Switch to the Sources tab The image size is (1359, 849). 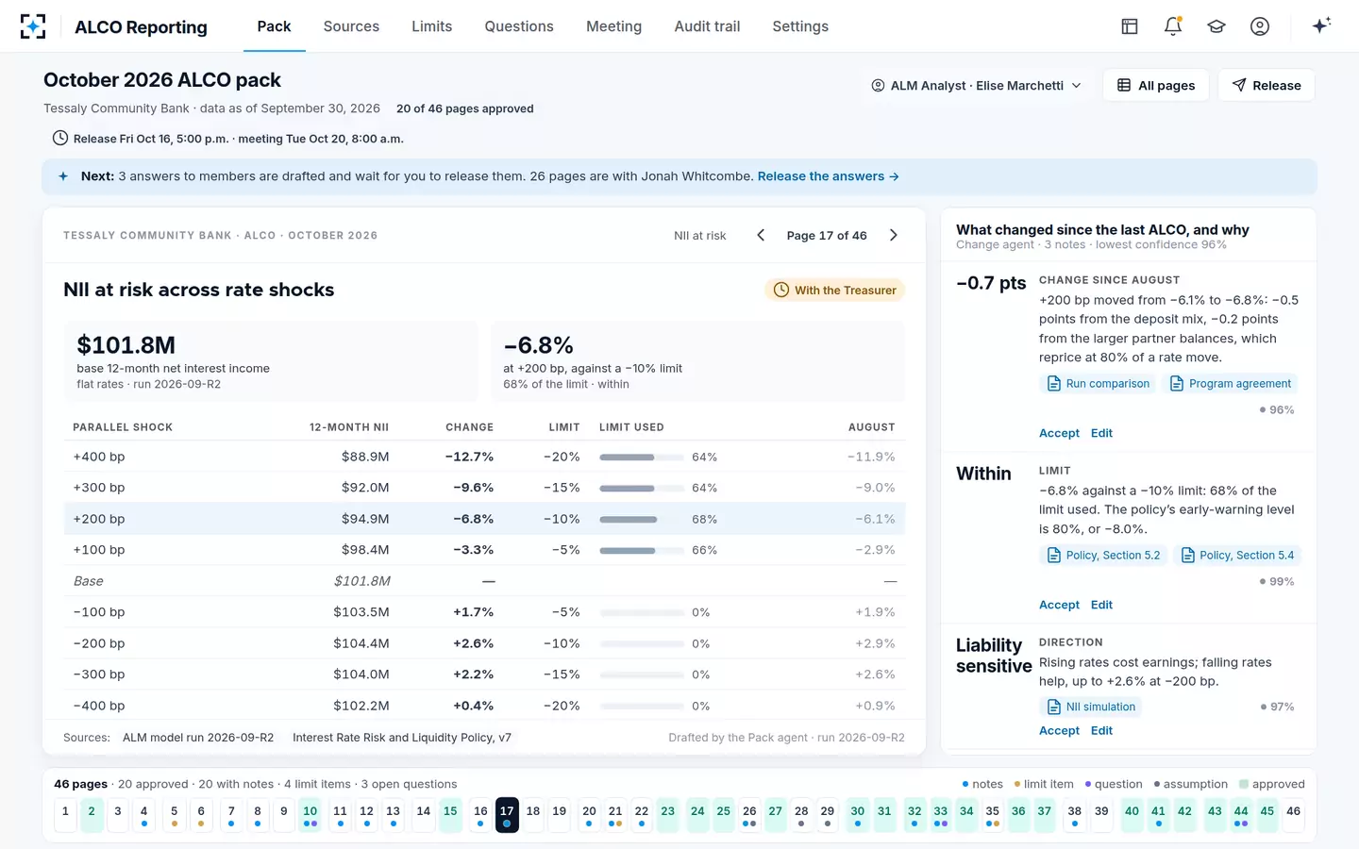pos(351,26)
